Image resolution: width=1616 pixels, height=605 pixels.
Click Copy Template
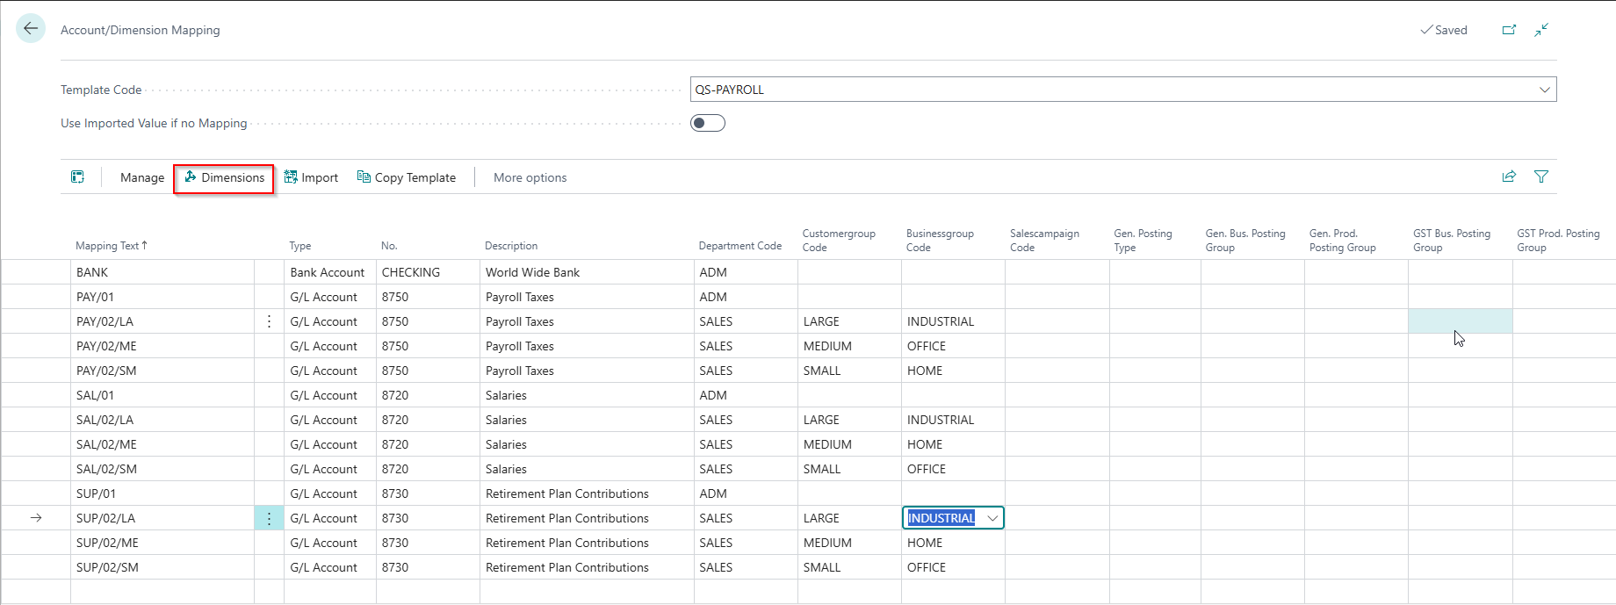[407, 177]
